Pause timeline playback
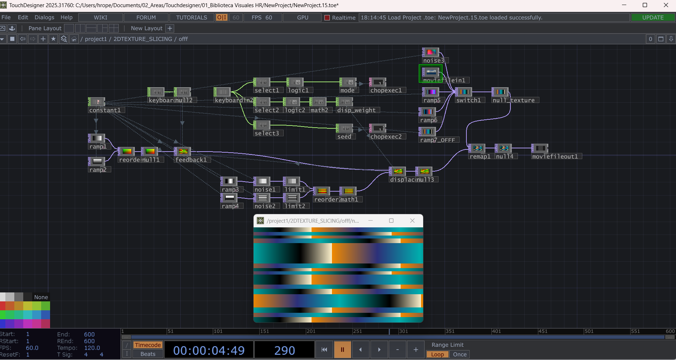The height and width of the screenshot is (360, 676). tap(342, 350)
